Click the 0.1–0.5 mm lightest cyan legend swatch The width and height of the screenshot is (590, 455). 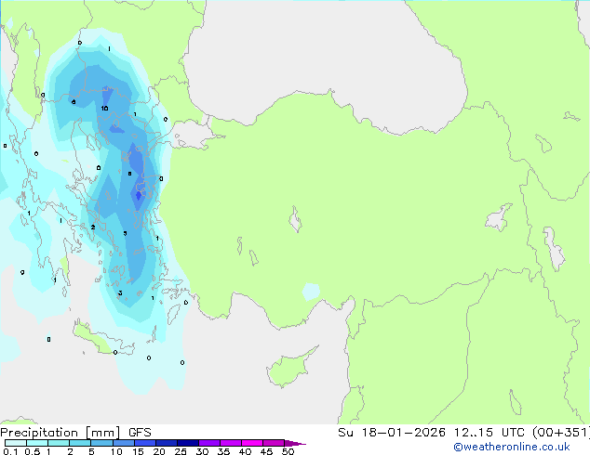coord(16,443)
